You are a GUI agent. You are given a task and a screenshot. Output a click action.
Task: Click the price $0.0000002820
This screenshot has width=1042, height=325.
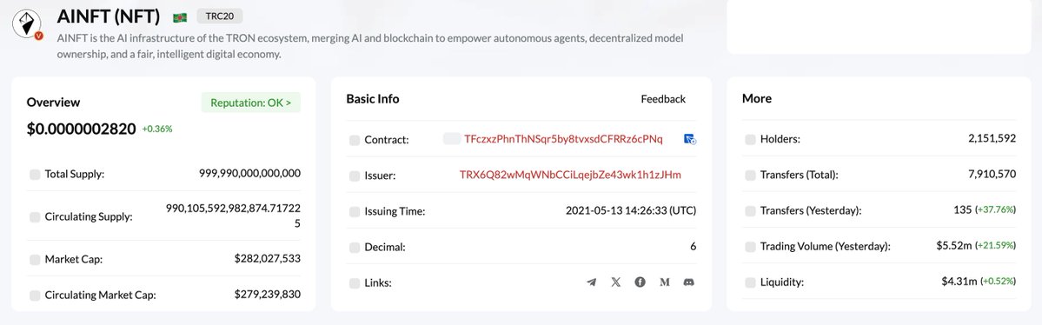point(81,129)
